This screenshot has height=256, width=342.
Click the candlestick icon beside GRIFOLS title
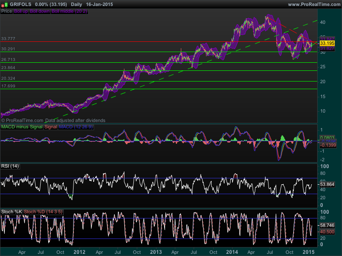4,4
